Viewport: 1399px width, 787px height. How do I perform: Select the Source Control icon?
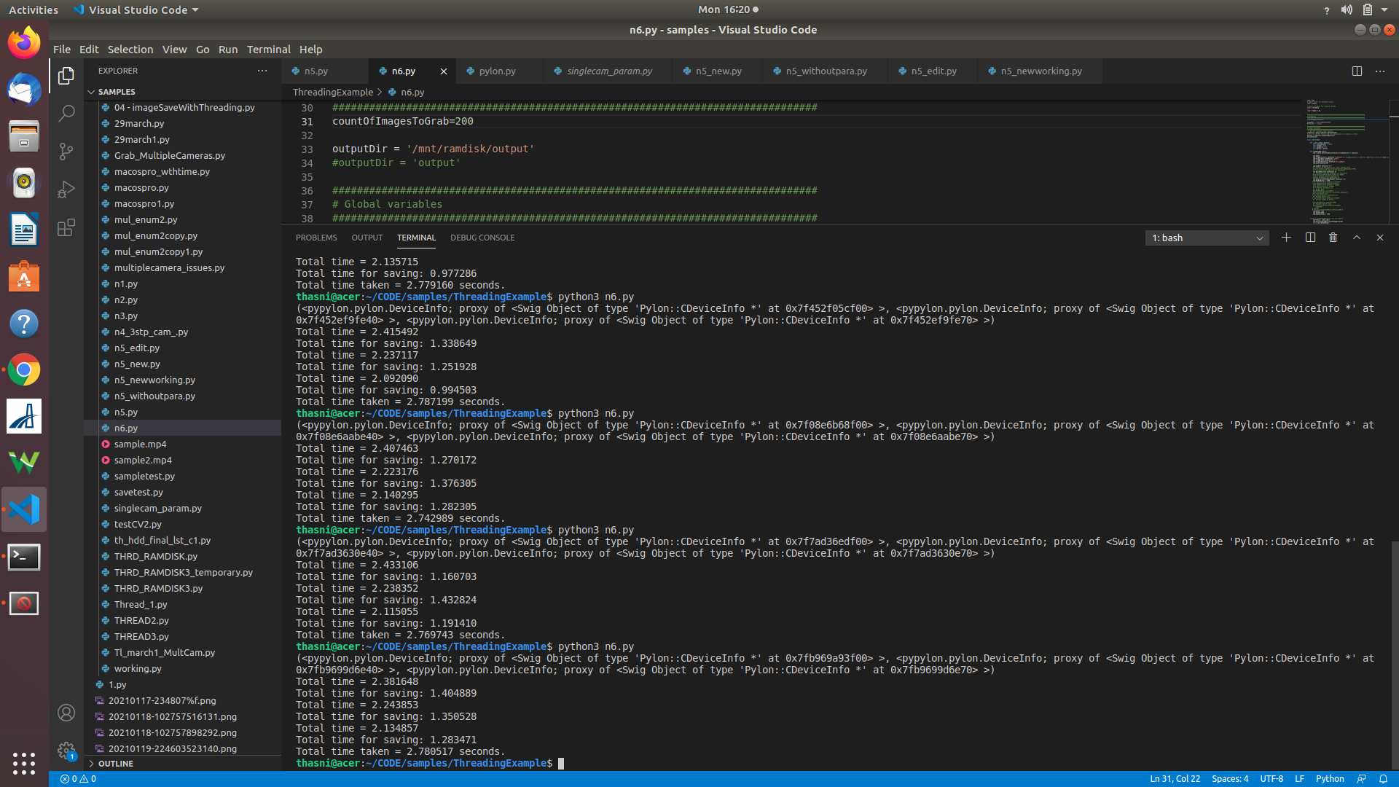point(66,152)
